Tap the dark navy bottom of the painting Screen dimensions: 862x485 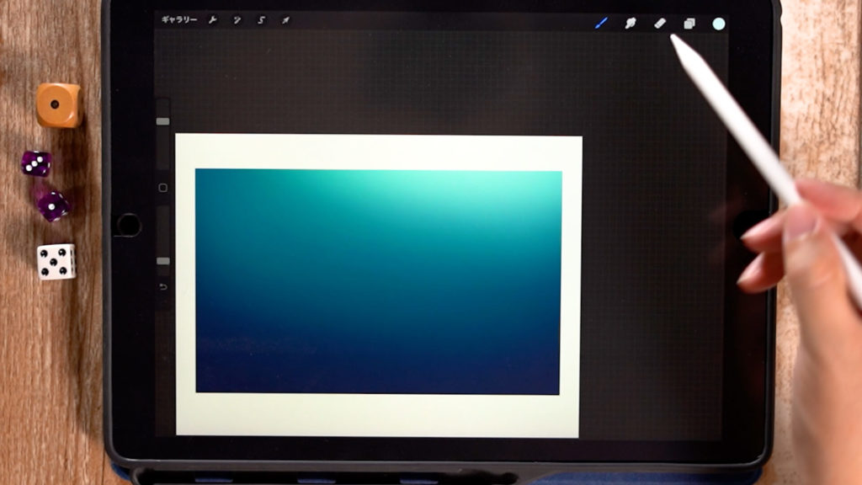379,370
